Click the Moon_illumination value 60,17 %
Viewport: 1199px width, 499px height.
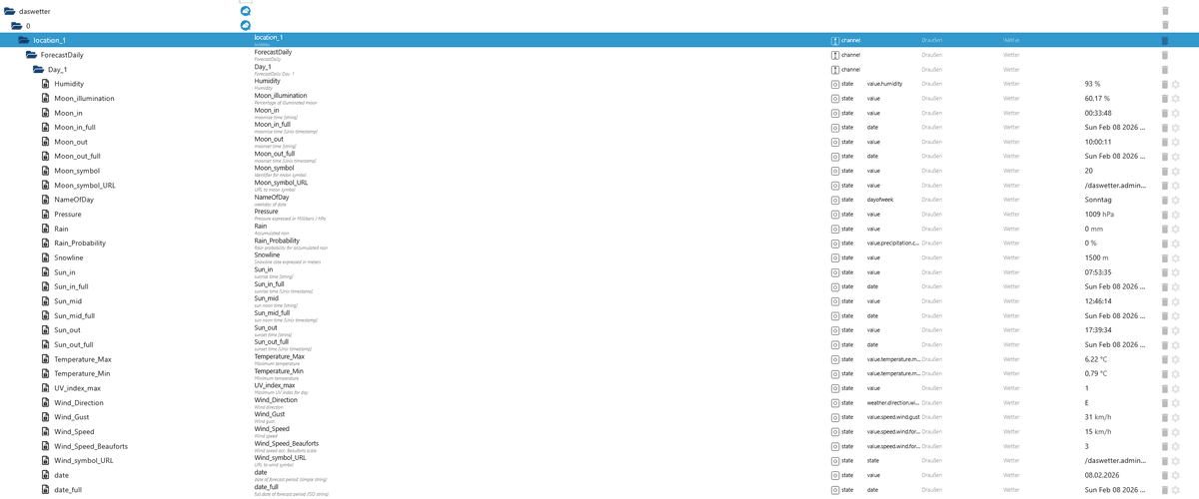(1097, 99)
